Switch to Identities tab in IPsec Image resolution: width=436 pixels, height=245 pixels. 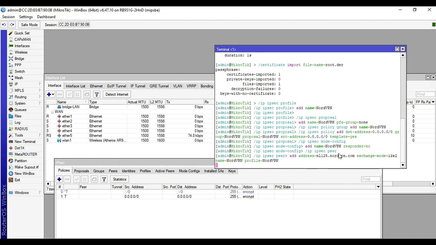128,171
